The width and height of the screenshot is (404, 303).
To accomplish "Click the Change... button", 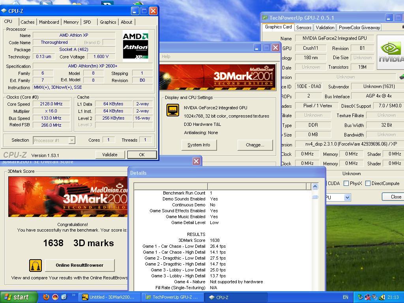I will pos(255,145).
